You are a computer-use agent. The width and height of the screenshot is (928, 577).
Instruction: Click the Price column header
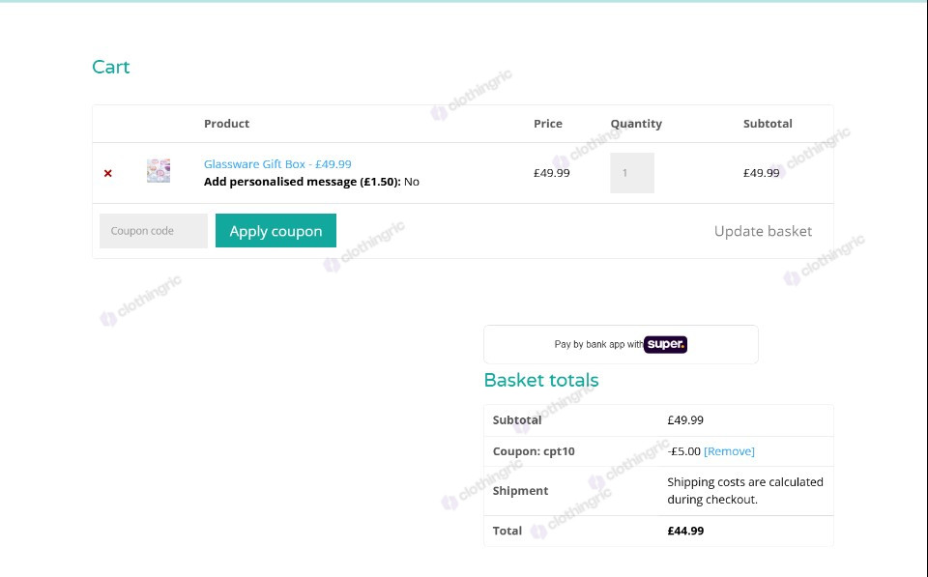pos(548,124)
